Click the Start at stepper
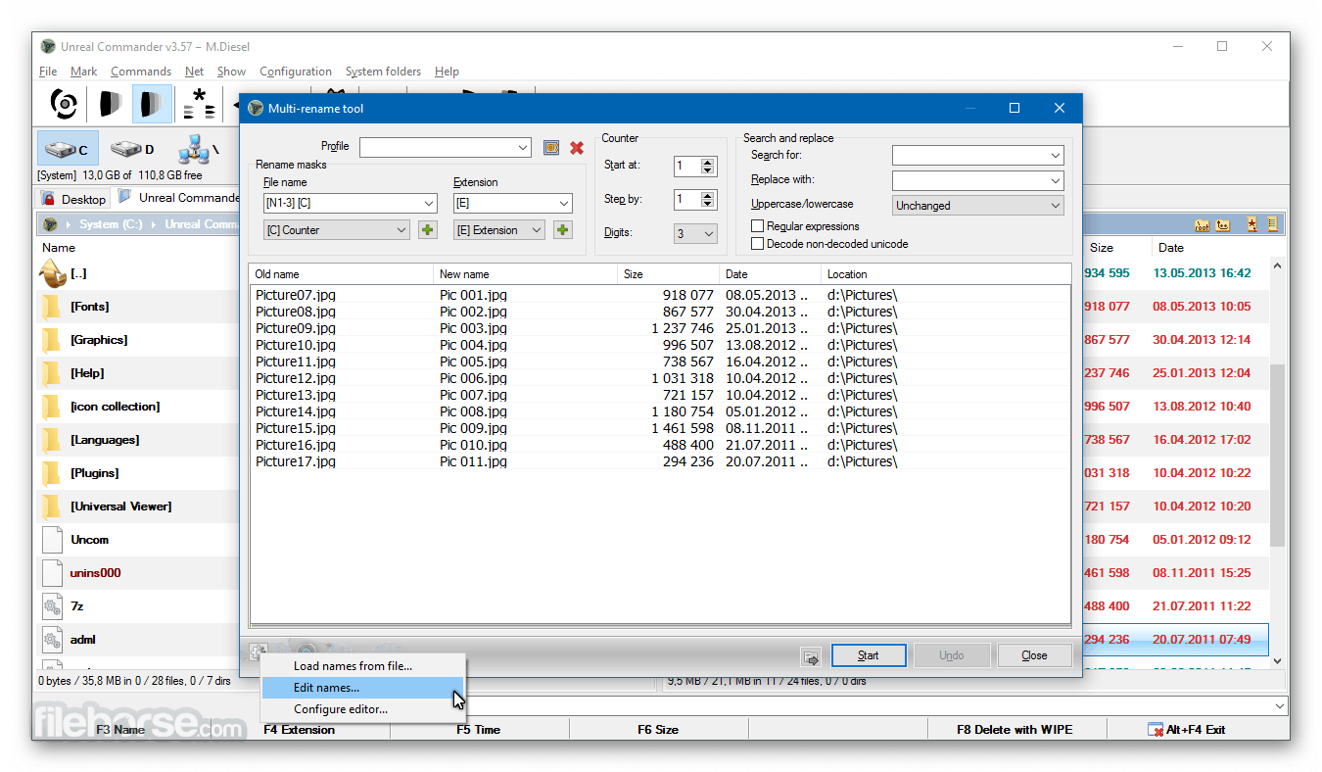This screenshot has width=1322, height=772. [x=709, y=167]
